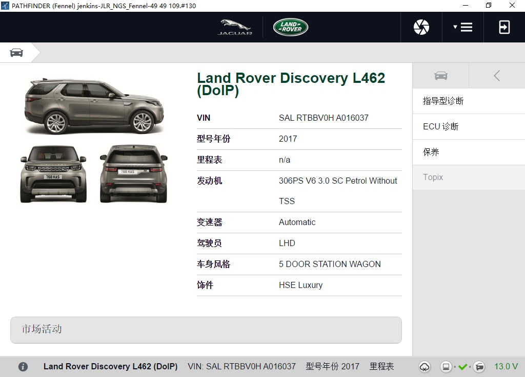Click the vehicle breadcrumb car icon
The image size is (525, 377).
pyautogui.click(x=16, y=52)
